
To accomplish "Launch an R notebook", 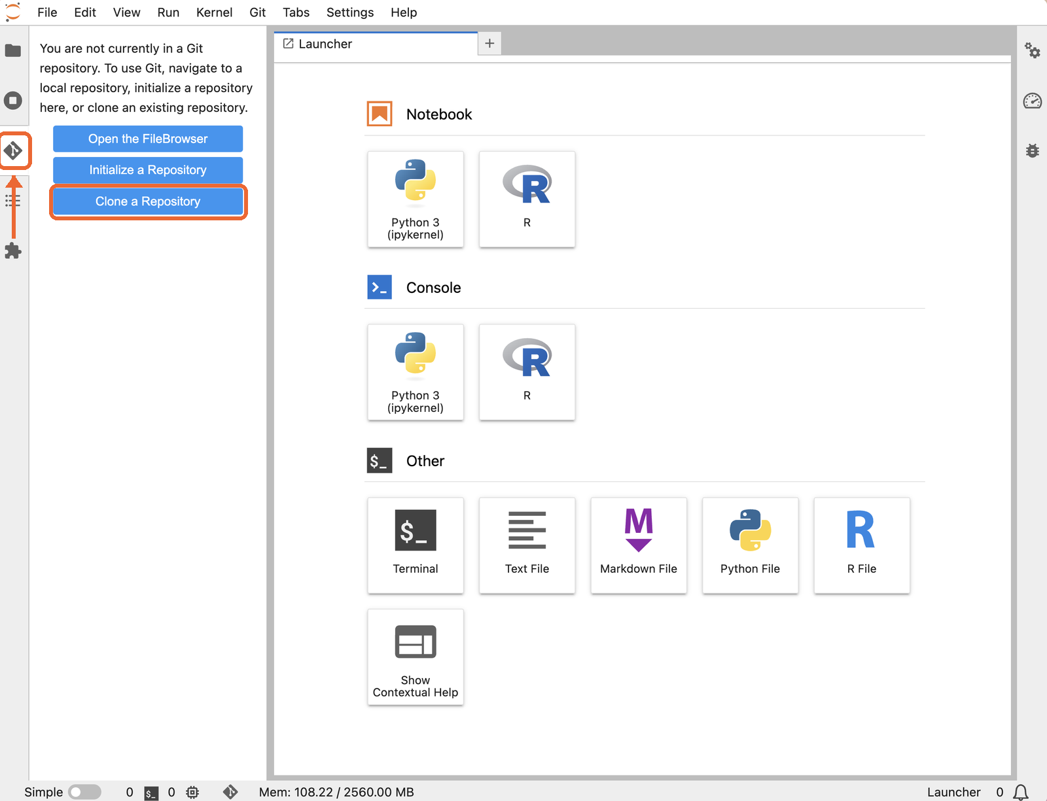I will click(x=527, y=199).
